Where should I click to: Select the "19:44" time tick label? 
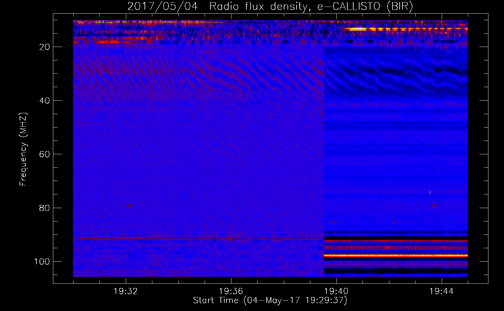point(441,291)
